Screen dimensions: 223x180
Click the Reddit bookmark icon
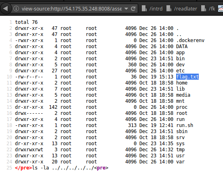click(x=221, y=9)
